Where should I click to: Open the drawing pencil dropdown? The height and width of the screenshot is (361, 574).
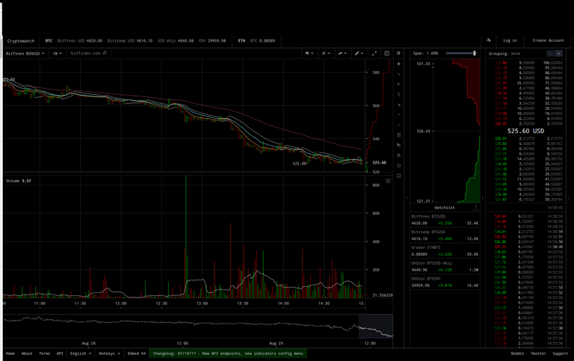point(359,53)
